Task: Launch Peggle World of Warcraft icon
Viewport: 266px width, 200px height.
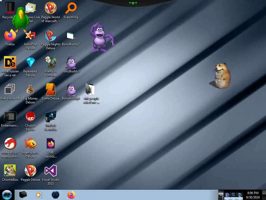Action: [x=51, y=8]
